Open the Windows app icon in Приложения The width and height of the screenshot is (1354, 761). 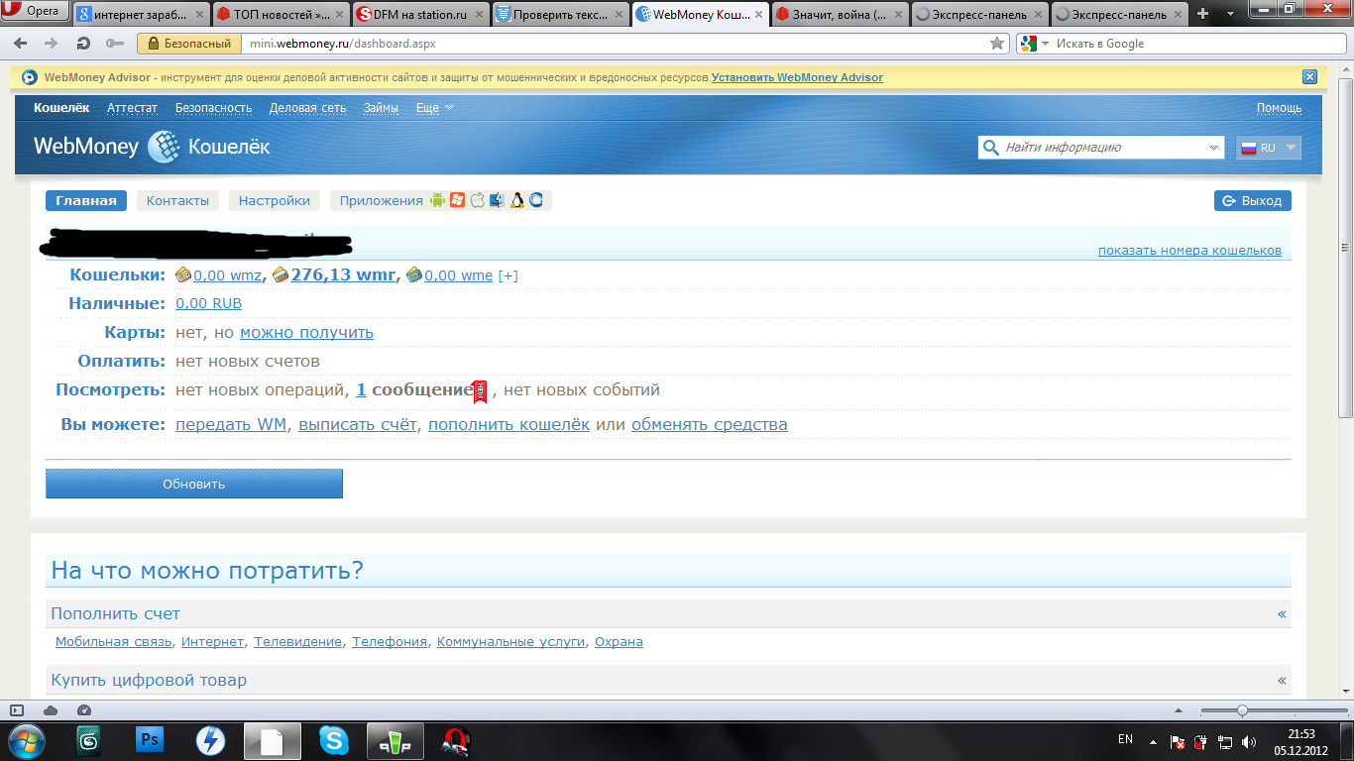(457, 200)
